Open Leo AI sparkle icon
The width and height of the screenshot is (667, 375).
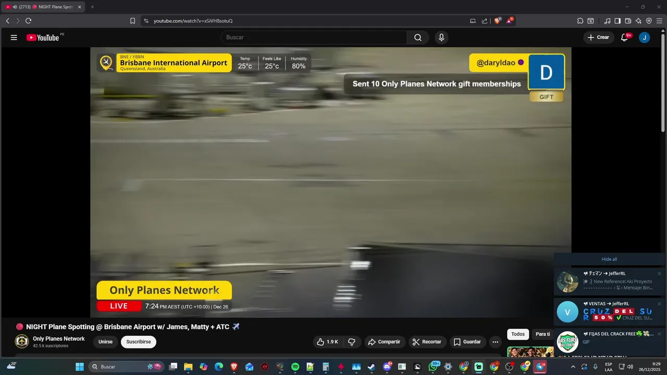coord(638,21)
